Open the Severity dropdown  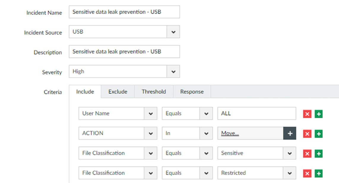point(173,72)
